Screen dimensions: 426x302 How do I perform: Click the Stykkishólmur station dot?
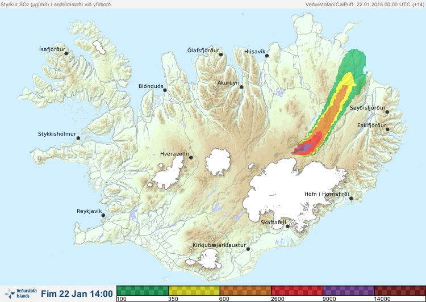point(78,138)
